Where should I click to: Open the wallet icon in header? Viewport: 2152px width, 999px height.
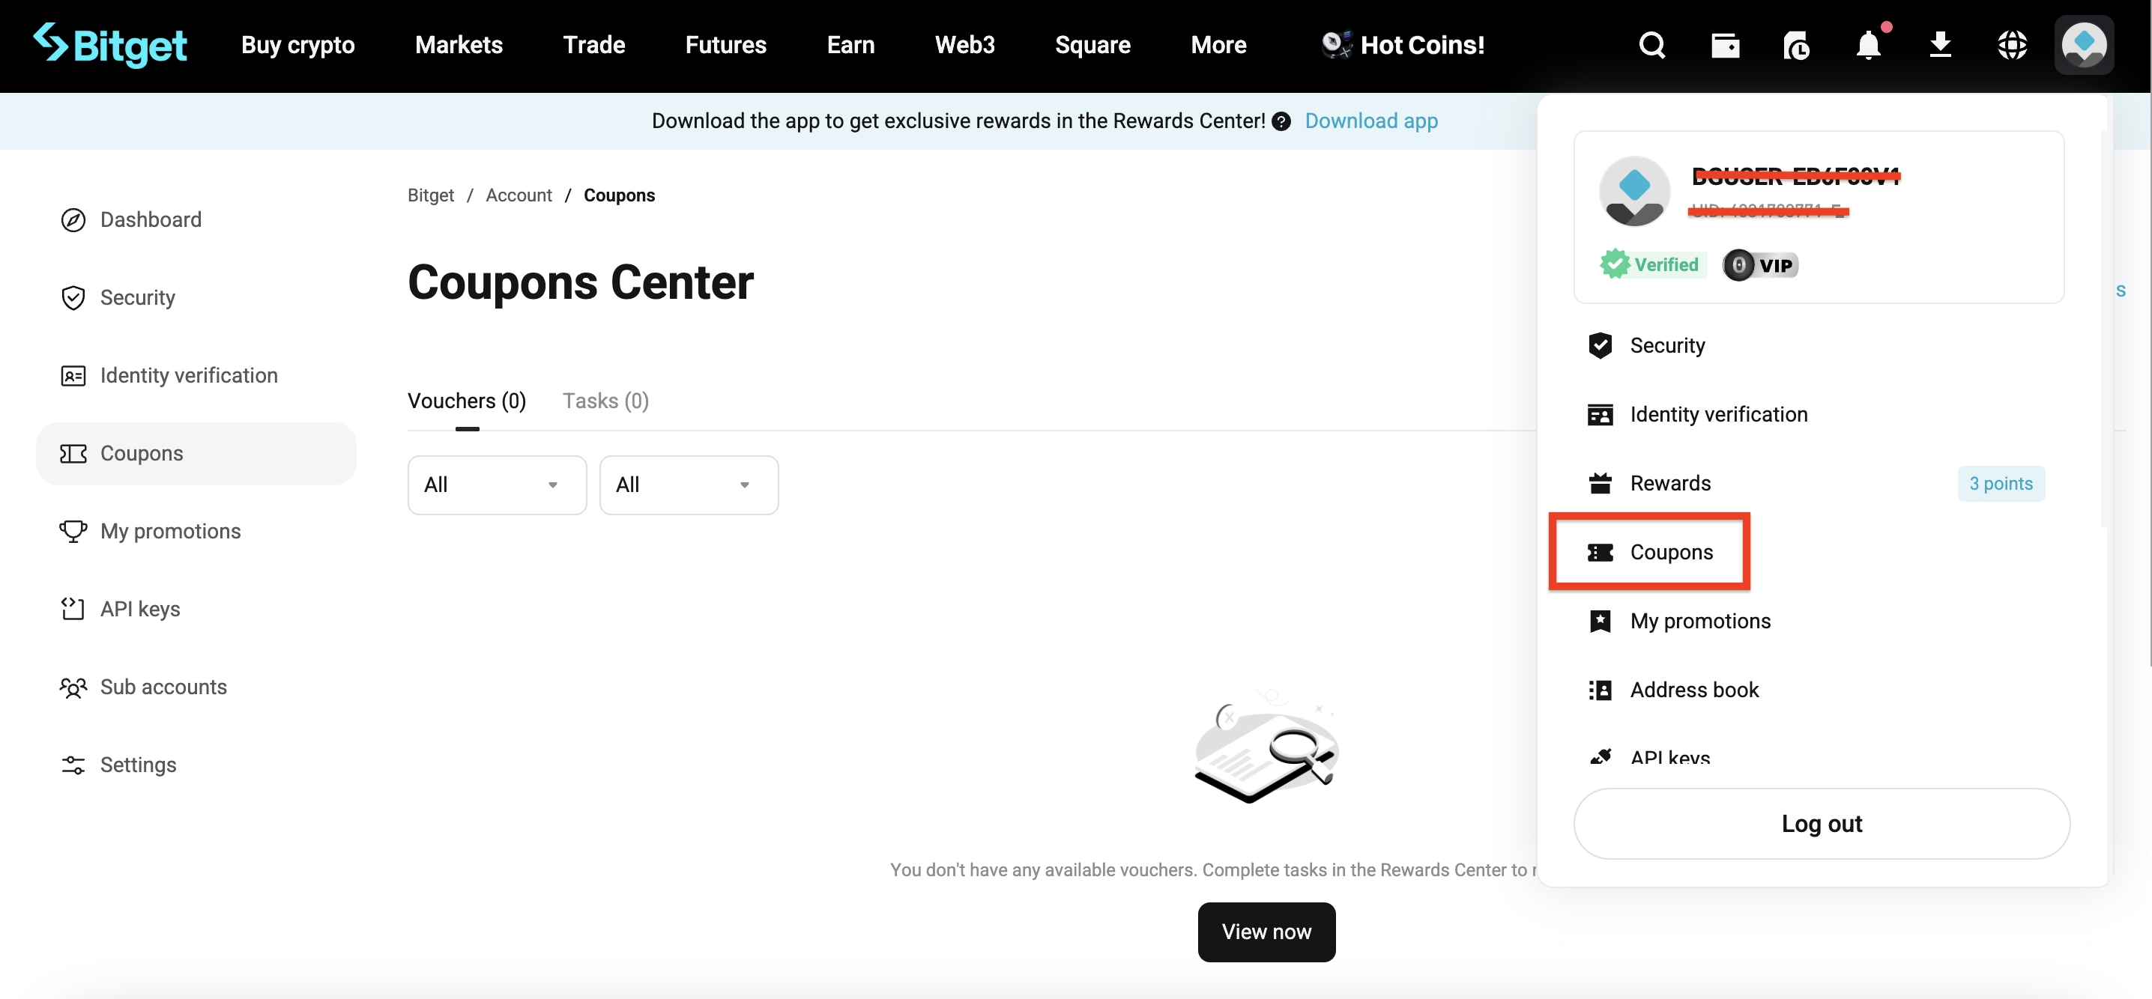tap(1725, 45)
